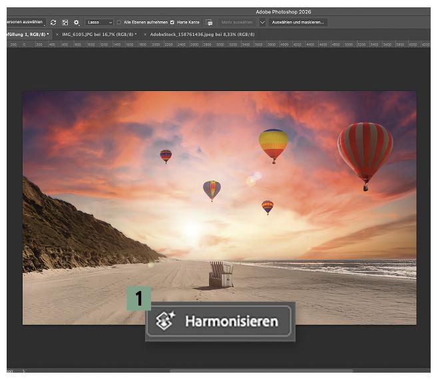The height and width of the screenshot is (380, 438).
Task: Click Auswählen und maskieren button
Action: point(298,23)
